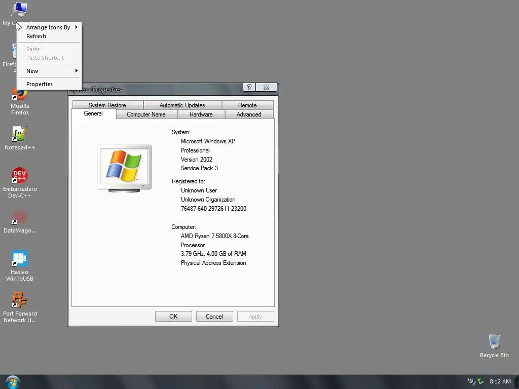Choose Properties in the context menu

[x=49, y=84]
